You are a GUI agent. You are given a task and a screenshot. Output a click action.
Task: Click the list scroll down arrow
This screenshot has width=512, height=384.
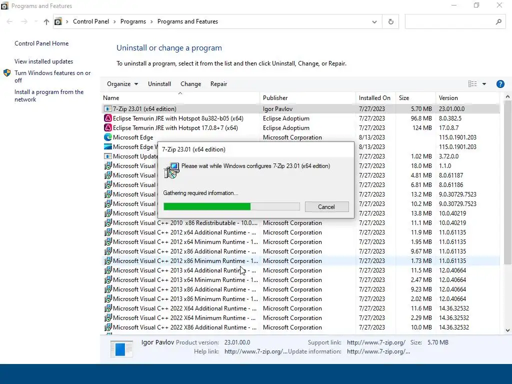(507, 330)
